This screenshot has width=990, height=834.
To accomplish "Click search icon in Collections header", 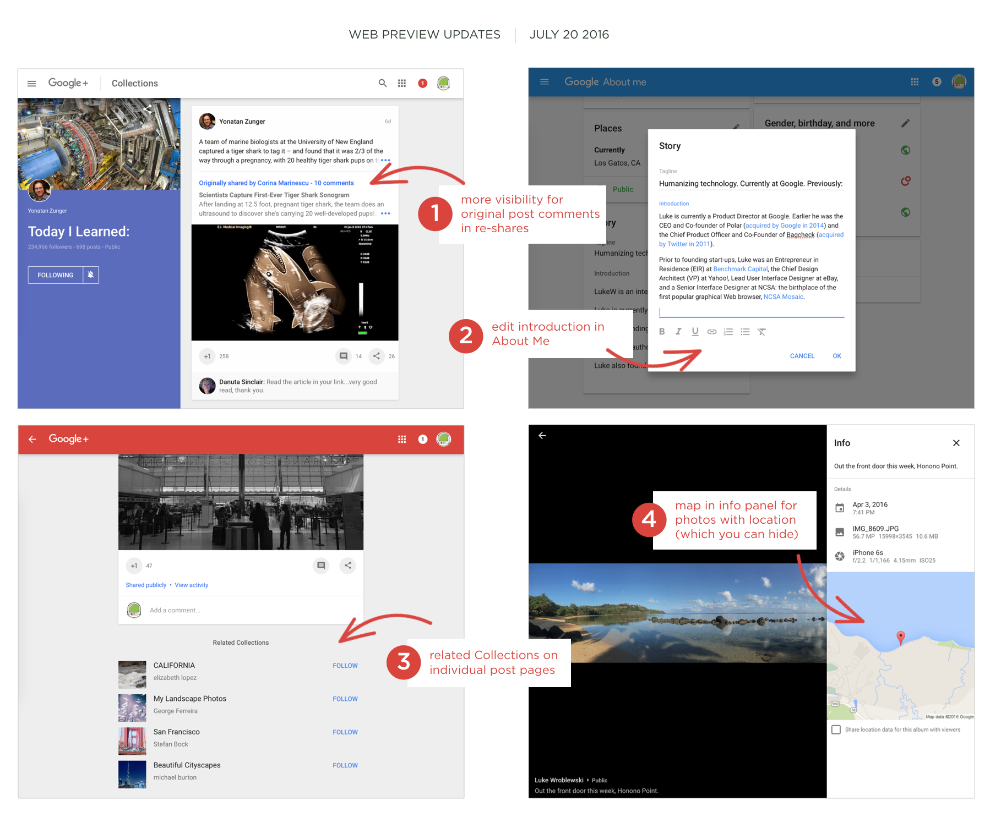I will click(382, 83).
